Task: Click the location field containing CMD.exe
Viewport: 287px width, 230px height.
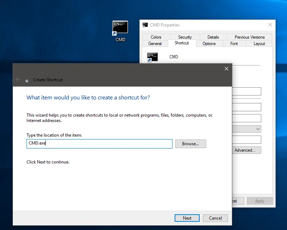Action: click(99, 144)
